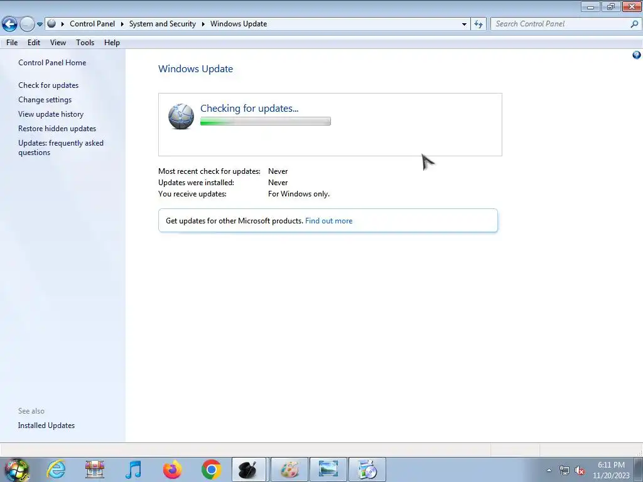Click the Checking for updates heading
The height and width of the screenshot is (482, 643).
coord(249,108)
